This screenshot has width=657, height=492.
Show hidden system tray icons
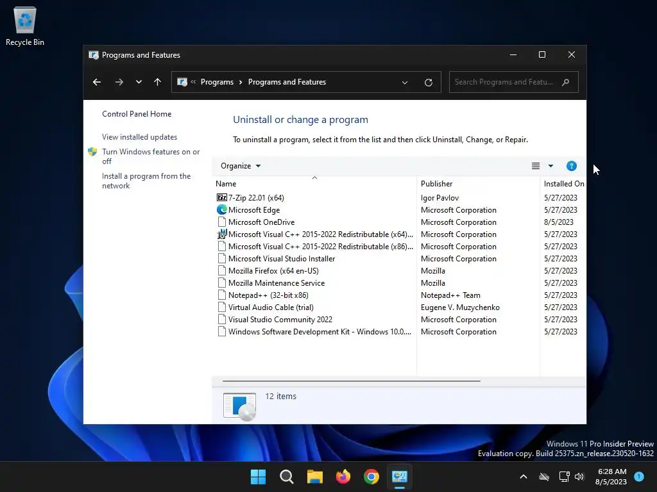(x=524, y=477)
